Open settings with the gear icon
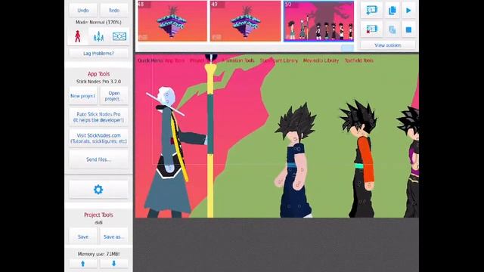484x272 pixels. pos(98,190)
